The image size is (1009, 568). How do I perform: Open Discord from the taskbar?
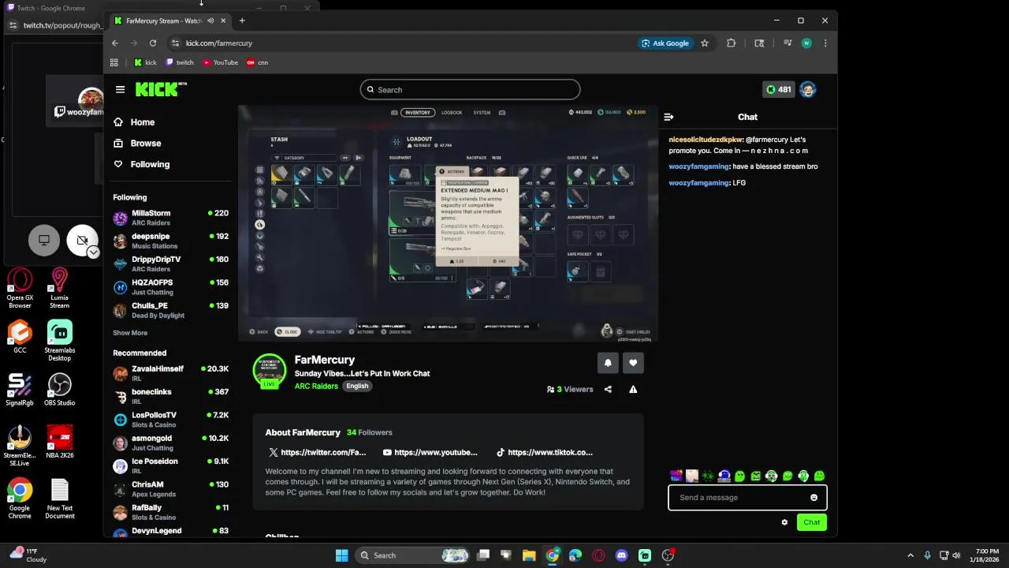pos(622,555)
